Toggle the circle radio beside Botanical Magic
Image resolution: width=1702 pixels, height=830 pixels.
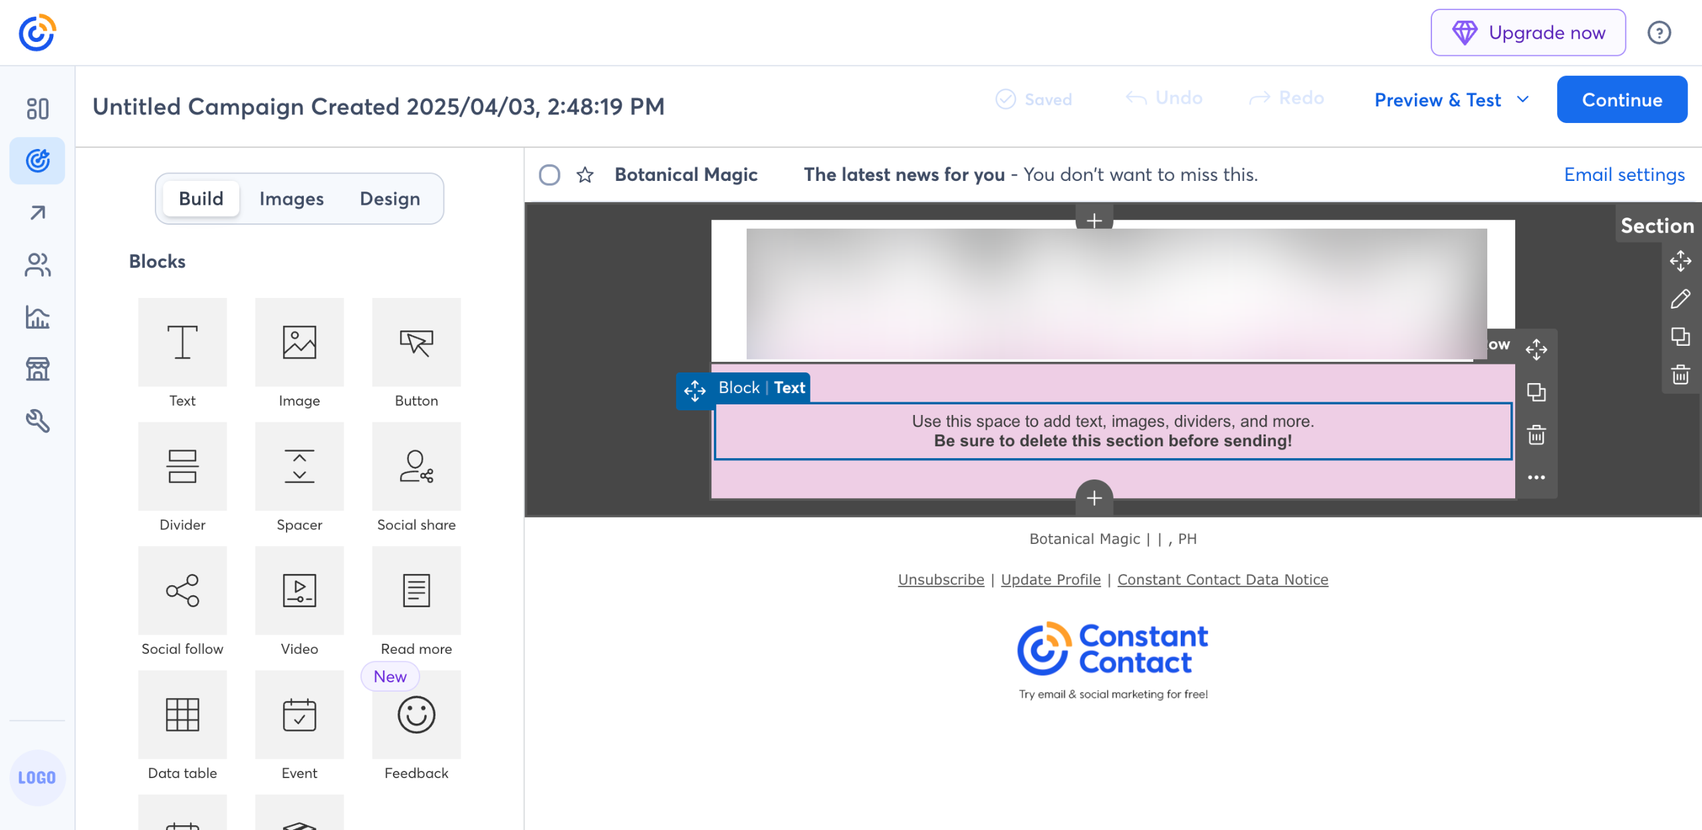pyautogui.click(x=549, y=175)
